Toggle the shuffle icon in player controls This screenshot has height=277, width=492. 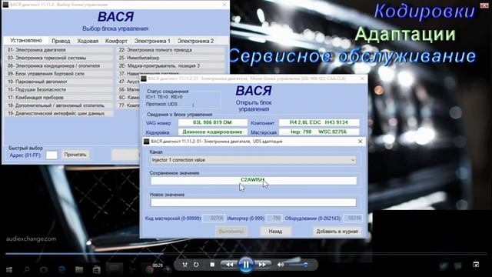[x=184, y=265]
